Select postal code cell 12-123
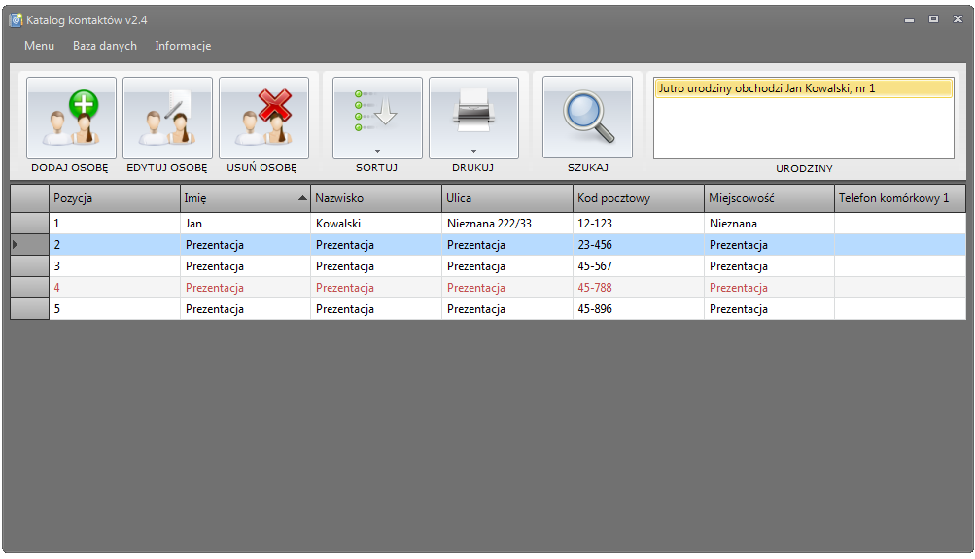Image resolution: width=975 pixels, height=559 pixels. pos(639,224)
